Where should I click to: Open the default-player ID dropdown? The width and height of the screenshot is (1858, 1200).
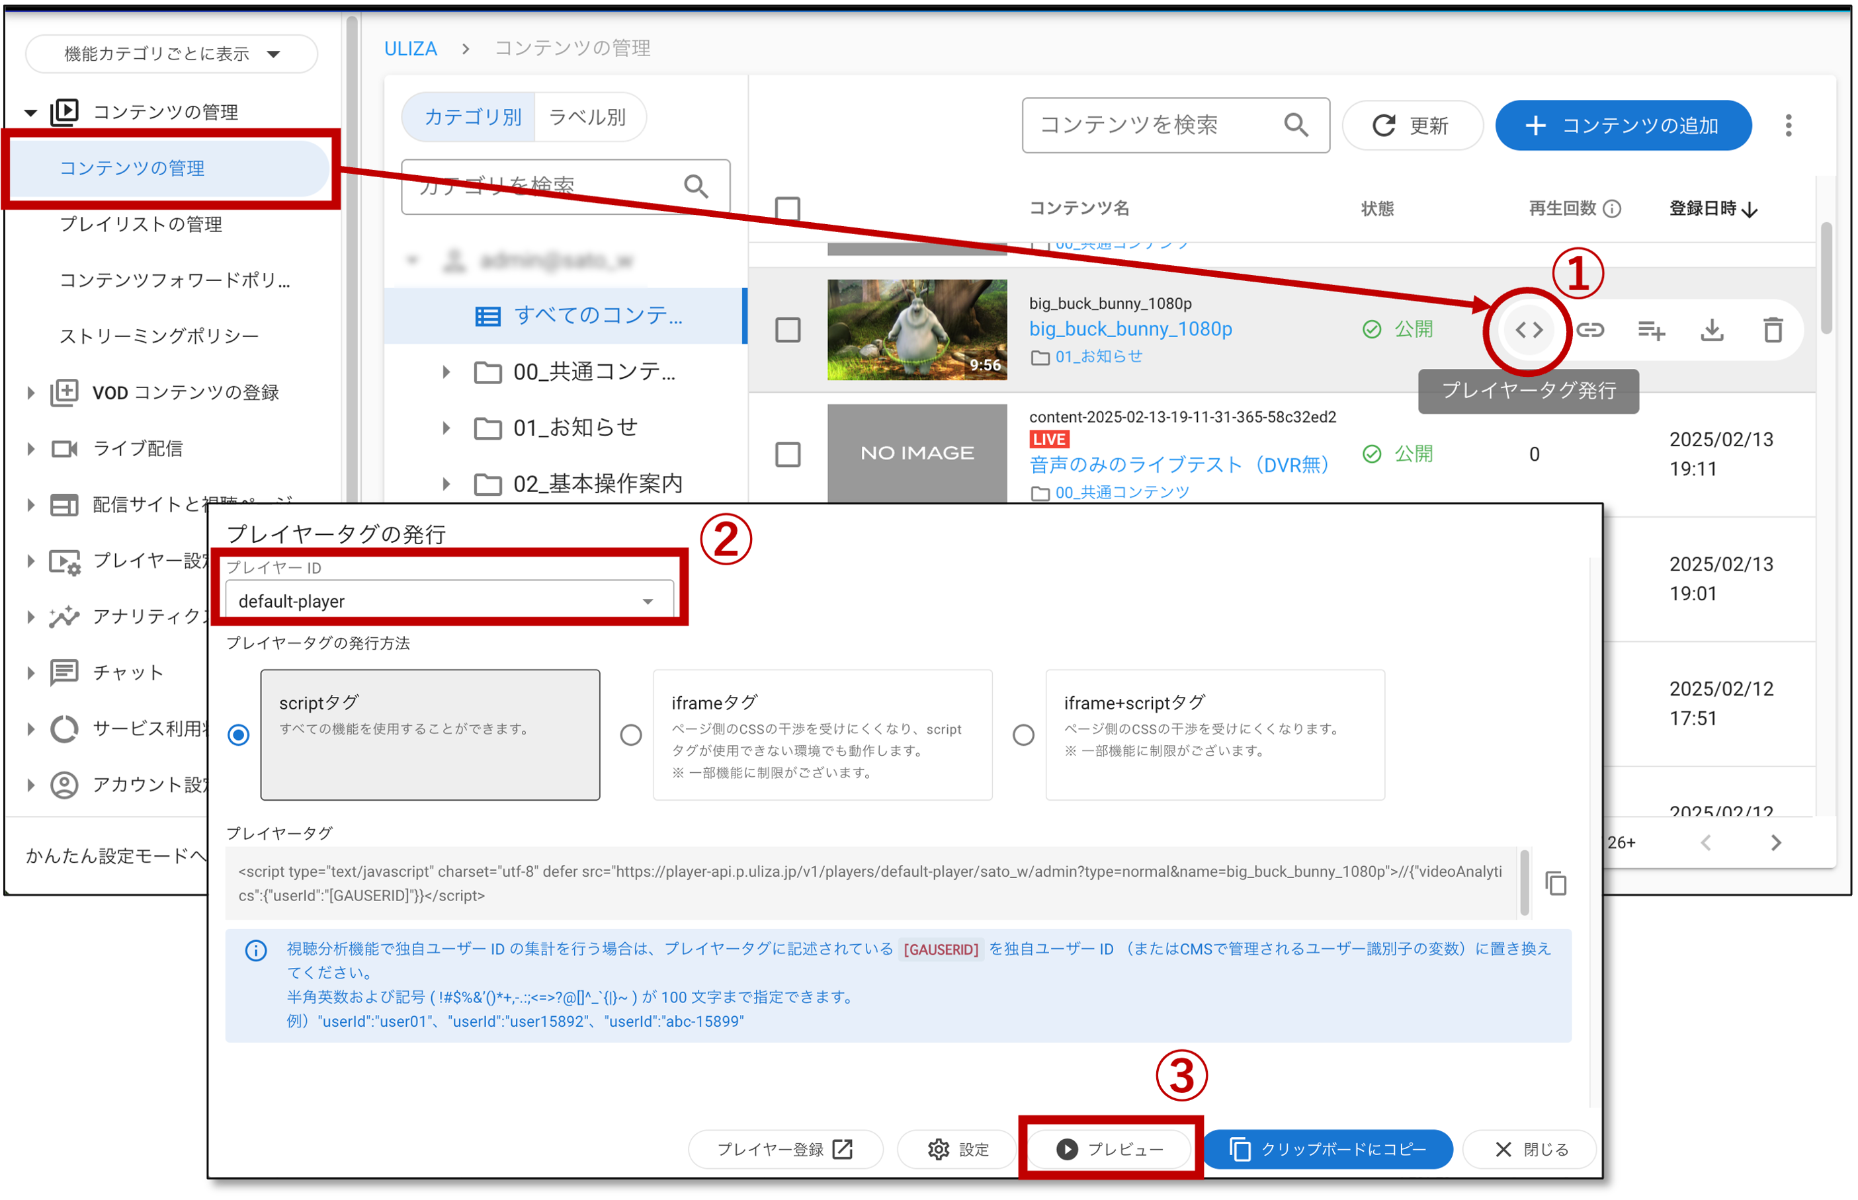(450, 601)
